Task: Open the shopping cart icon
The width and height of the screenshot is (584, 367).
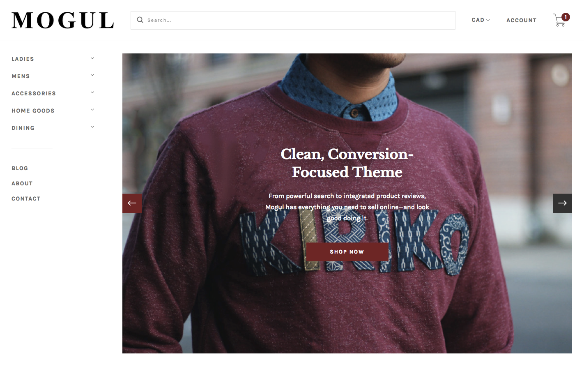Action: [559, 21]
